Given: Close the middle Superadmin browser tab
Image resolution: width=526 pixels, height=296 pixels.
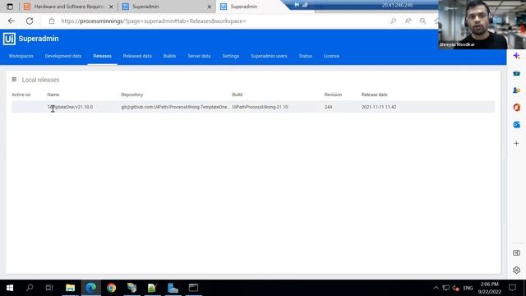Looking at the screenshot, I should click(209, 7).
